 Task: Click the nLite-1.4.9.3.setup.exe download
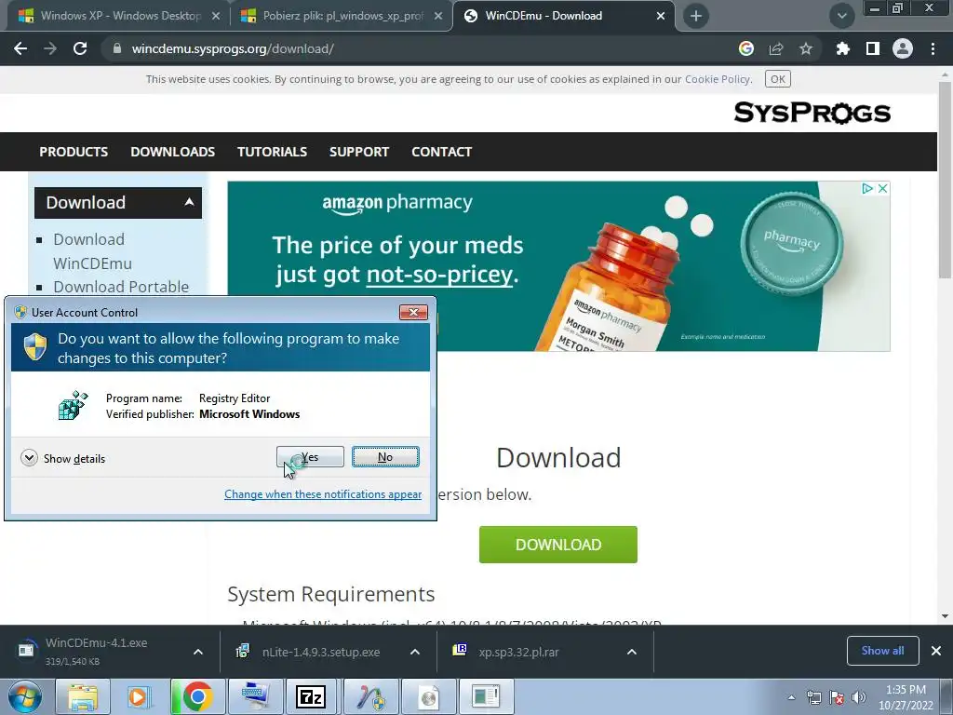(310, 652)
